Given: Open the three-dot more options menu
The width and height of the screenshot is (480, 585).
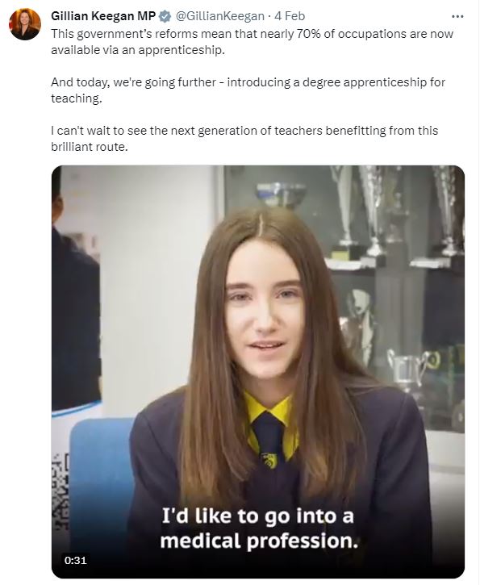Looking at the screenshot, I should click(457, 16).
